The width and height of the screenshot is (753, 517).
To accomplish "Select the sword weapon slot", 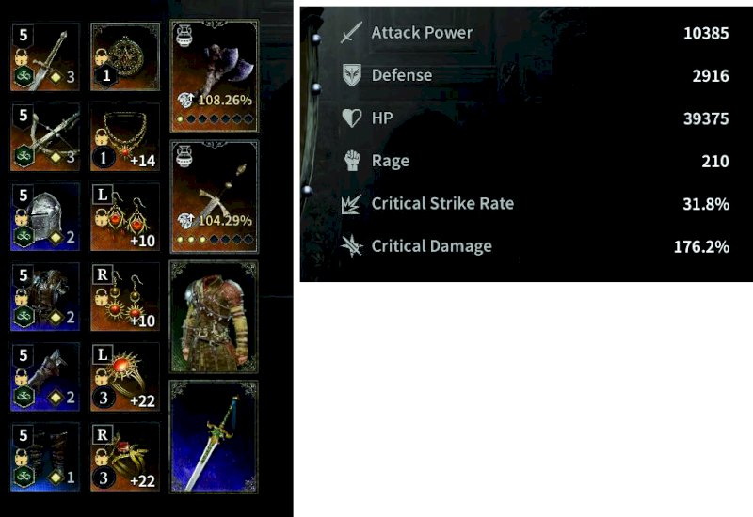I will (45, 56).
